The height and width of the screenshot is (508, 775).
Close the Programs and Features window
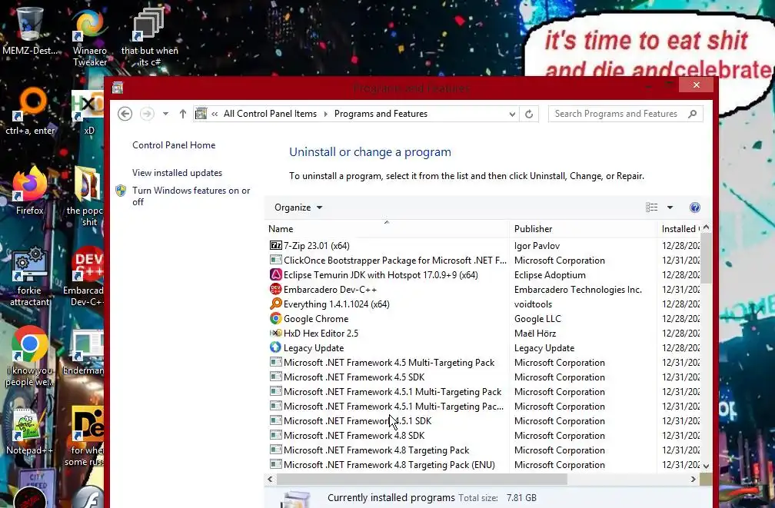696,85
